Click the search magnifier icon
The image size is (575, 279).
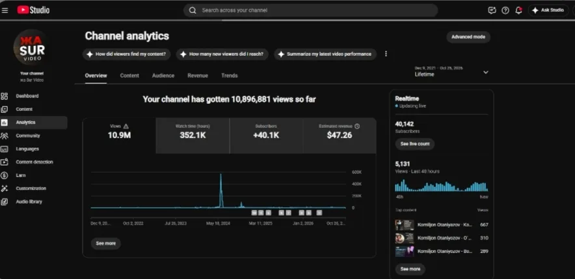[193, 10]
